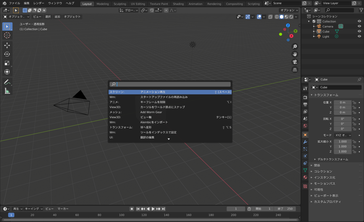Toggle snapping magnet in the header

152,10
